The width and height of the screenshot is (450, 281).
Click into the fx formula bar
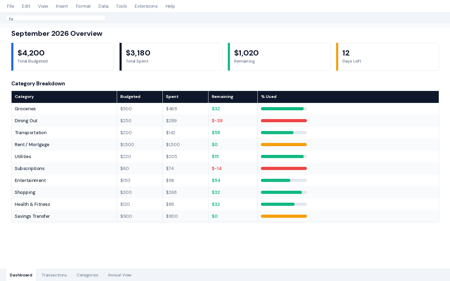pyautogui.click(x=56, y=18)
